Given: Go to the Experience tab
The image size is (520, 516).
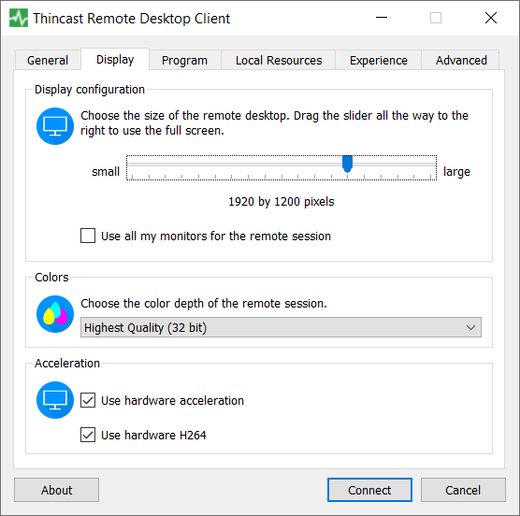Looking at the screenshot, I should click(379, 61).
